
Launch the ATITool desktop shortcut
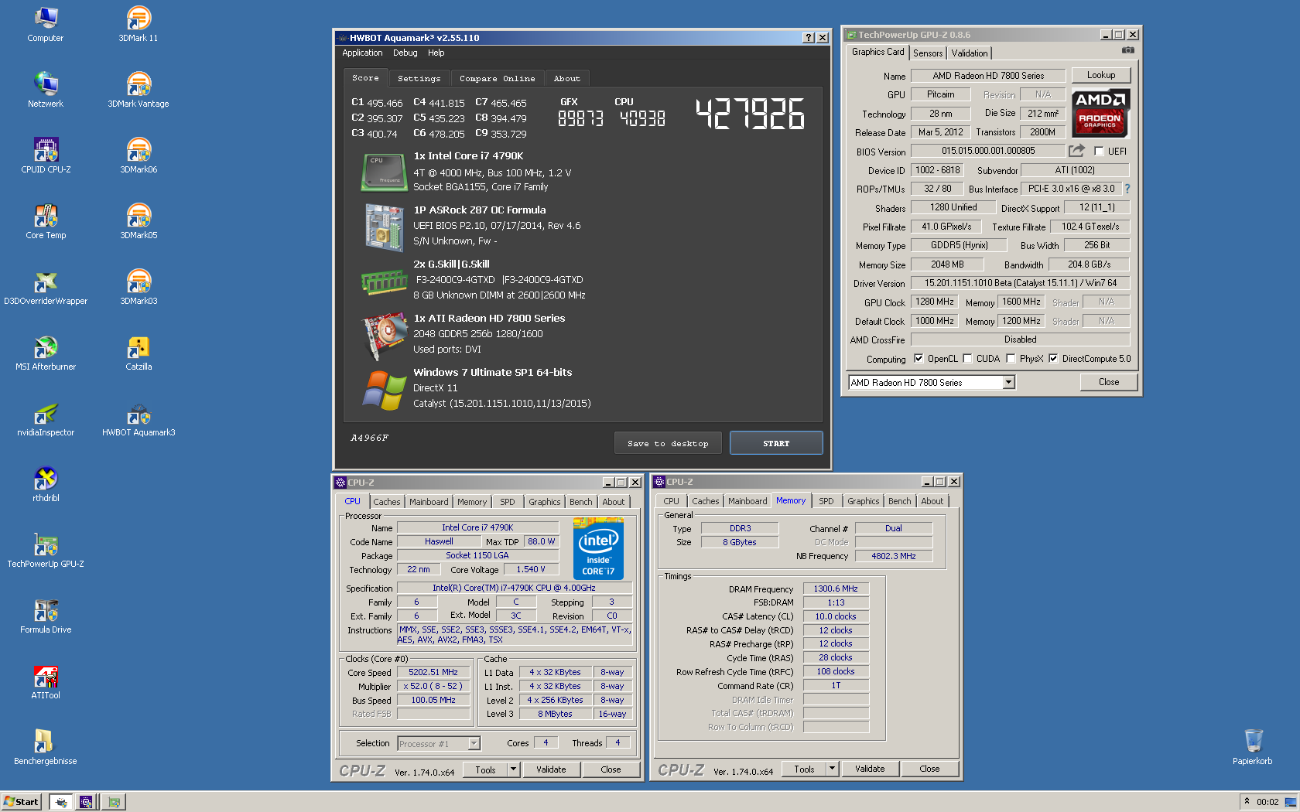46,681
